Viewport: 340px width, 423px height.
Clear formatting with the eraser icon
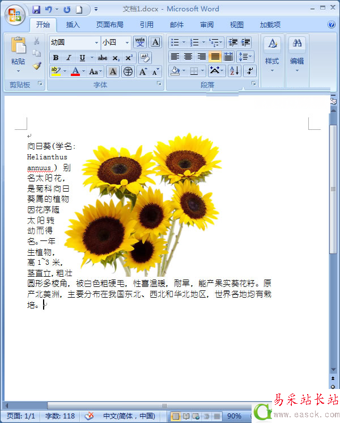pyautogui.click(x=145, y=58)
